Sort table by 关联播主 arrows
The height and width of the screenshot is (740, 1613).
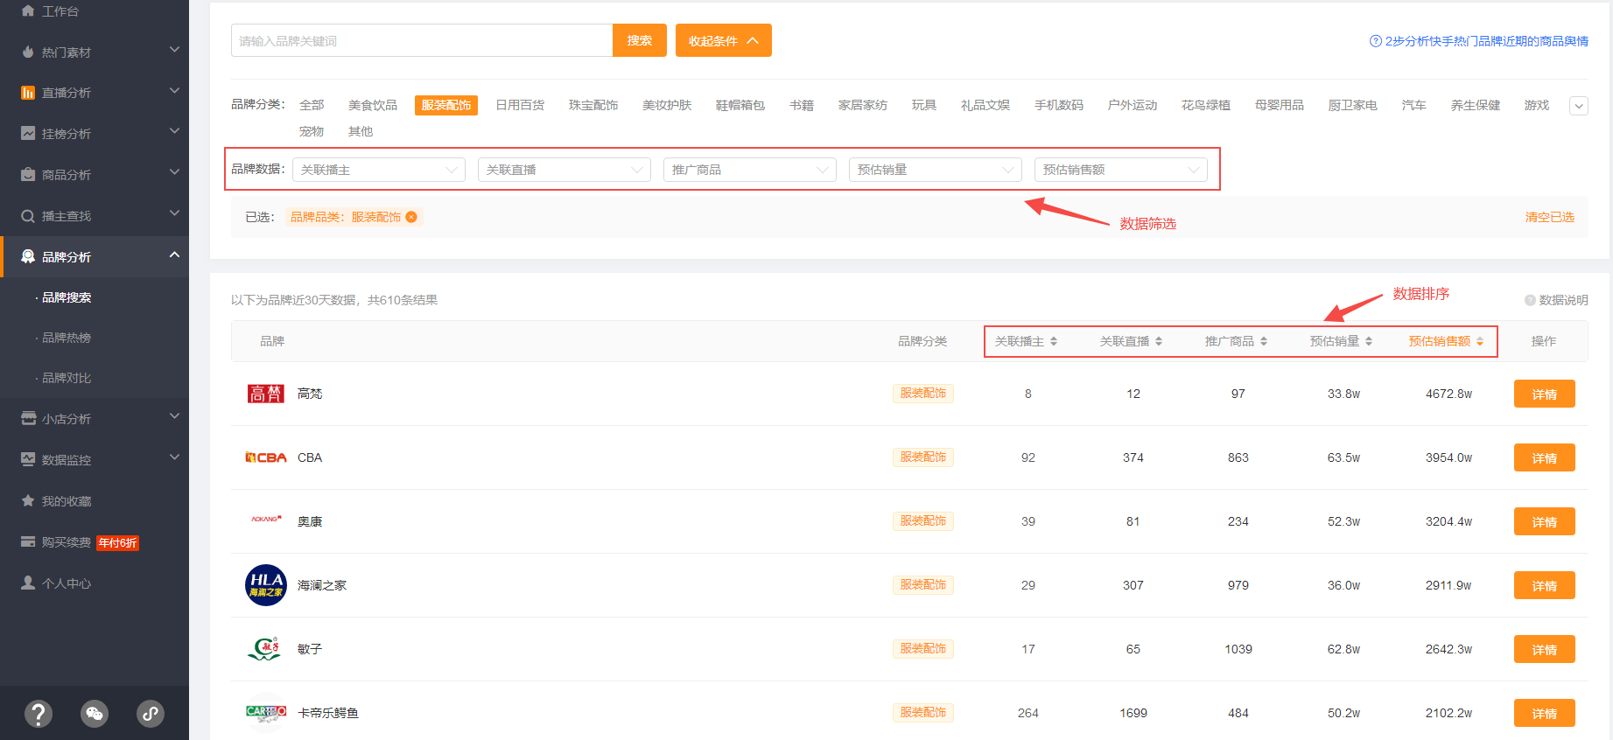(1054, 341)
